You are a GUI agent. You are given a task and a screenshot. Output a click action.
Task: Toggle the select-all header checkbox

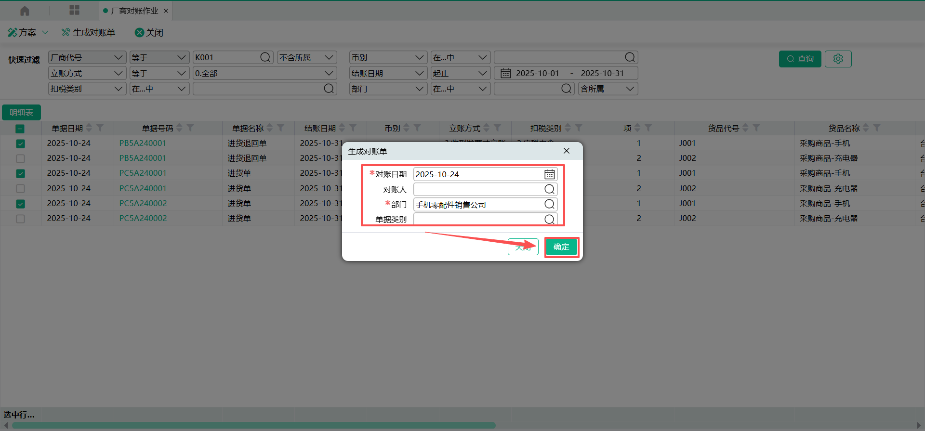(x=20, y=129)
